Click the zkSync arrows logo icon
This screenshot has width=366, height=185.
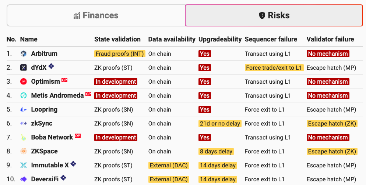[24, 123]
